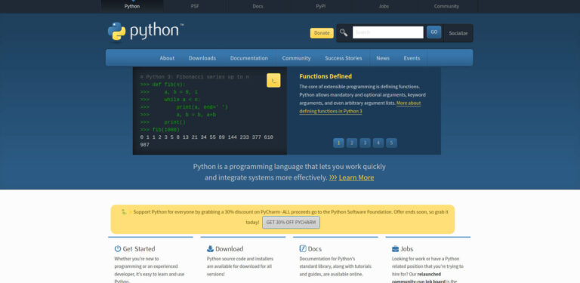Click the Python logo in the header
The image size is (580, 283).
coord(145,31)
